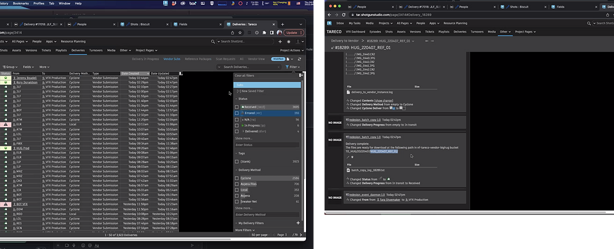Screen dimensions: 614x249
Task: Expand More Filters in filter panel
Action: 244,230
